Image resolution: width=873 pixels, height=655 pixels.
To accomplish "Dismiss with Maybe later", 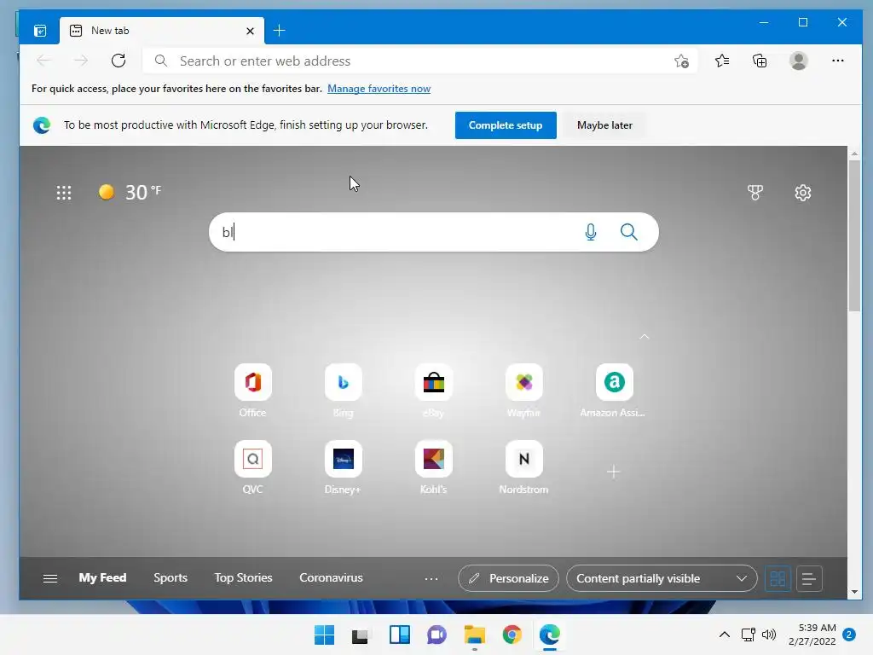I will click(604, 125).
